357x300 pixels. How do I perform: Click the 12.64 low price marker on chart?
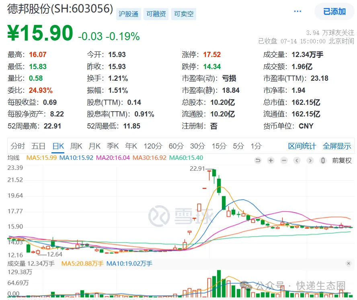(x=55, y=254)
